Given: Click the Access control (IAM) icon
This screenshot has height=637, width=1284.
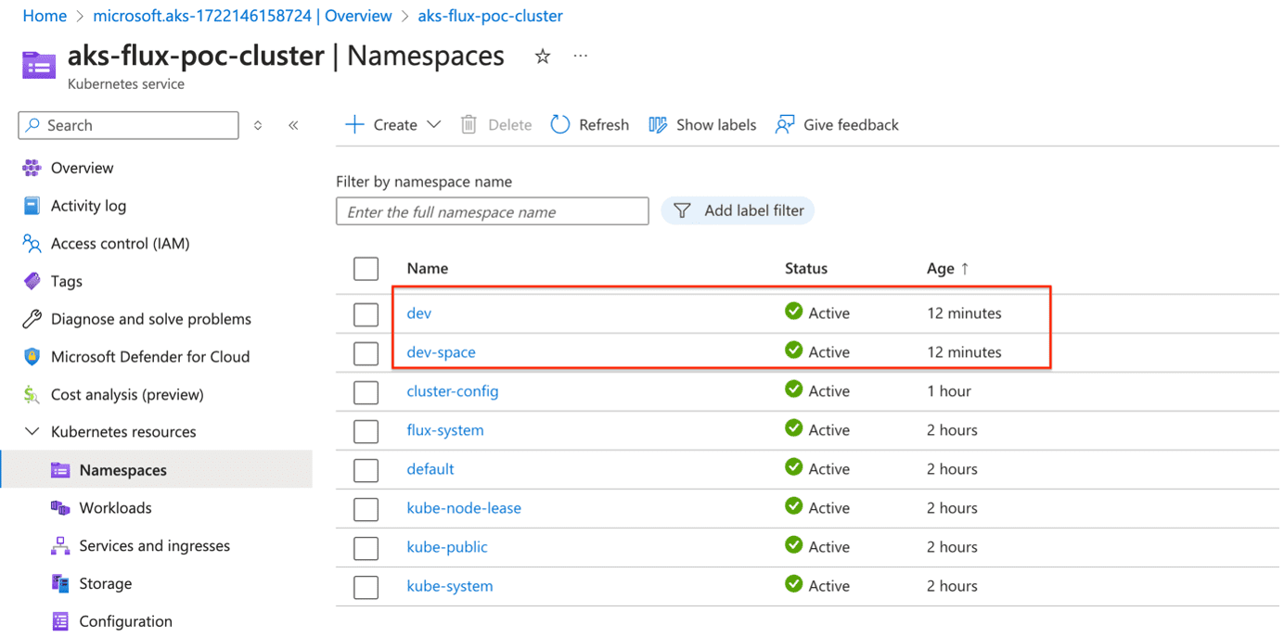Looking at the screenshot, I should tap(32, 244).
